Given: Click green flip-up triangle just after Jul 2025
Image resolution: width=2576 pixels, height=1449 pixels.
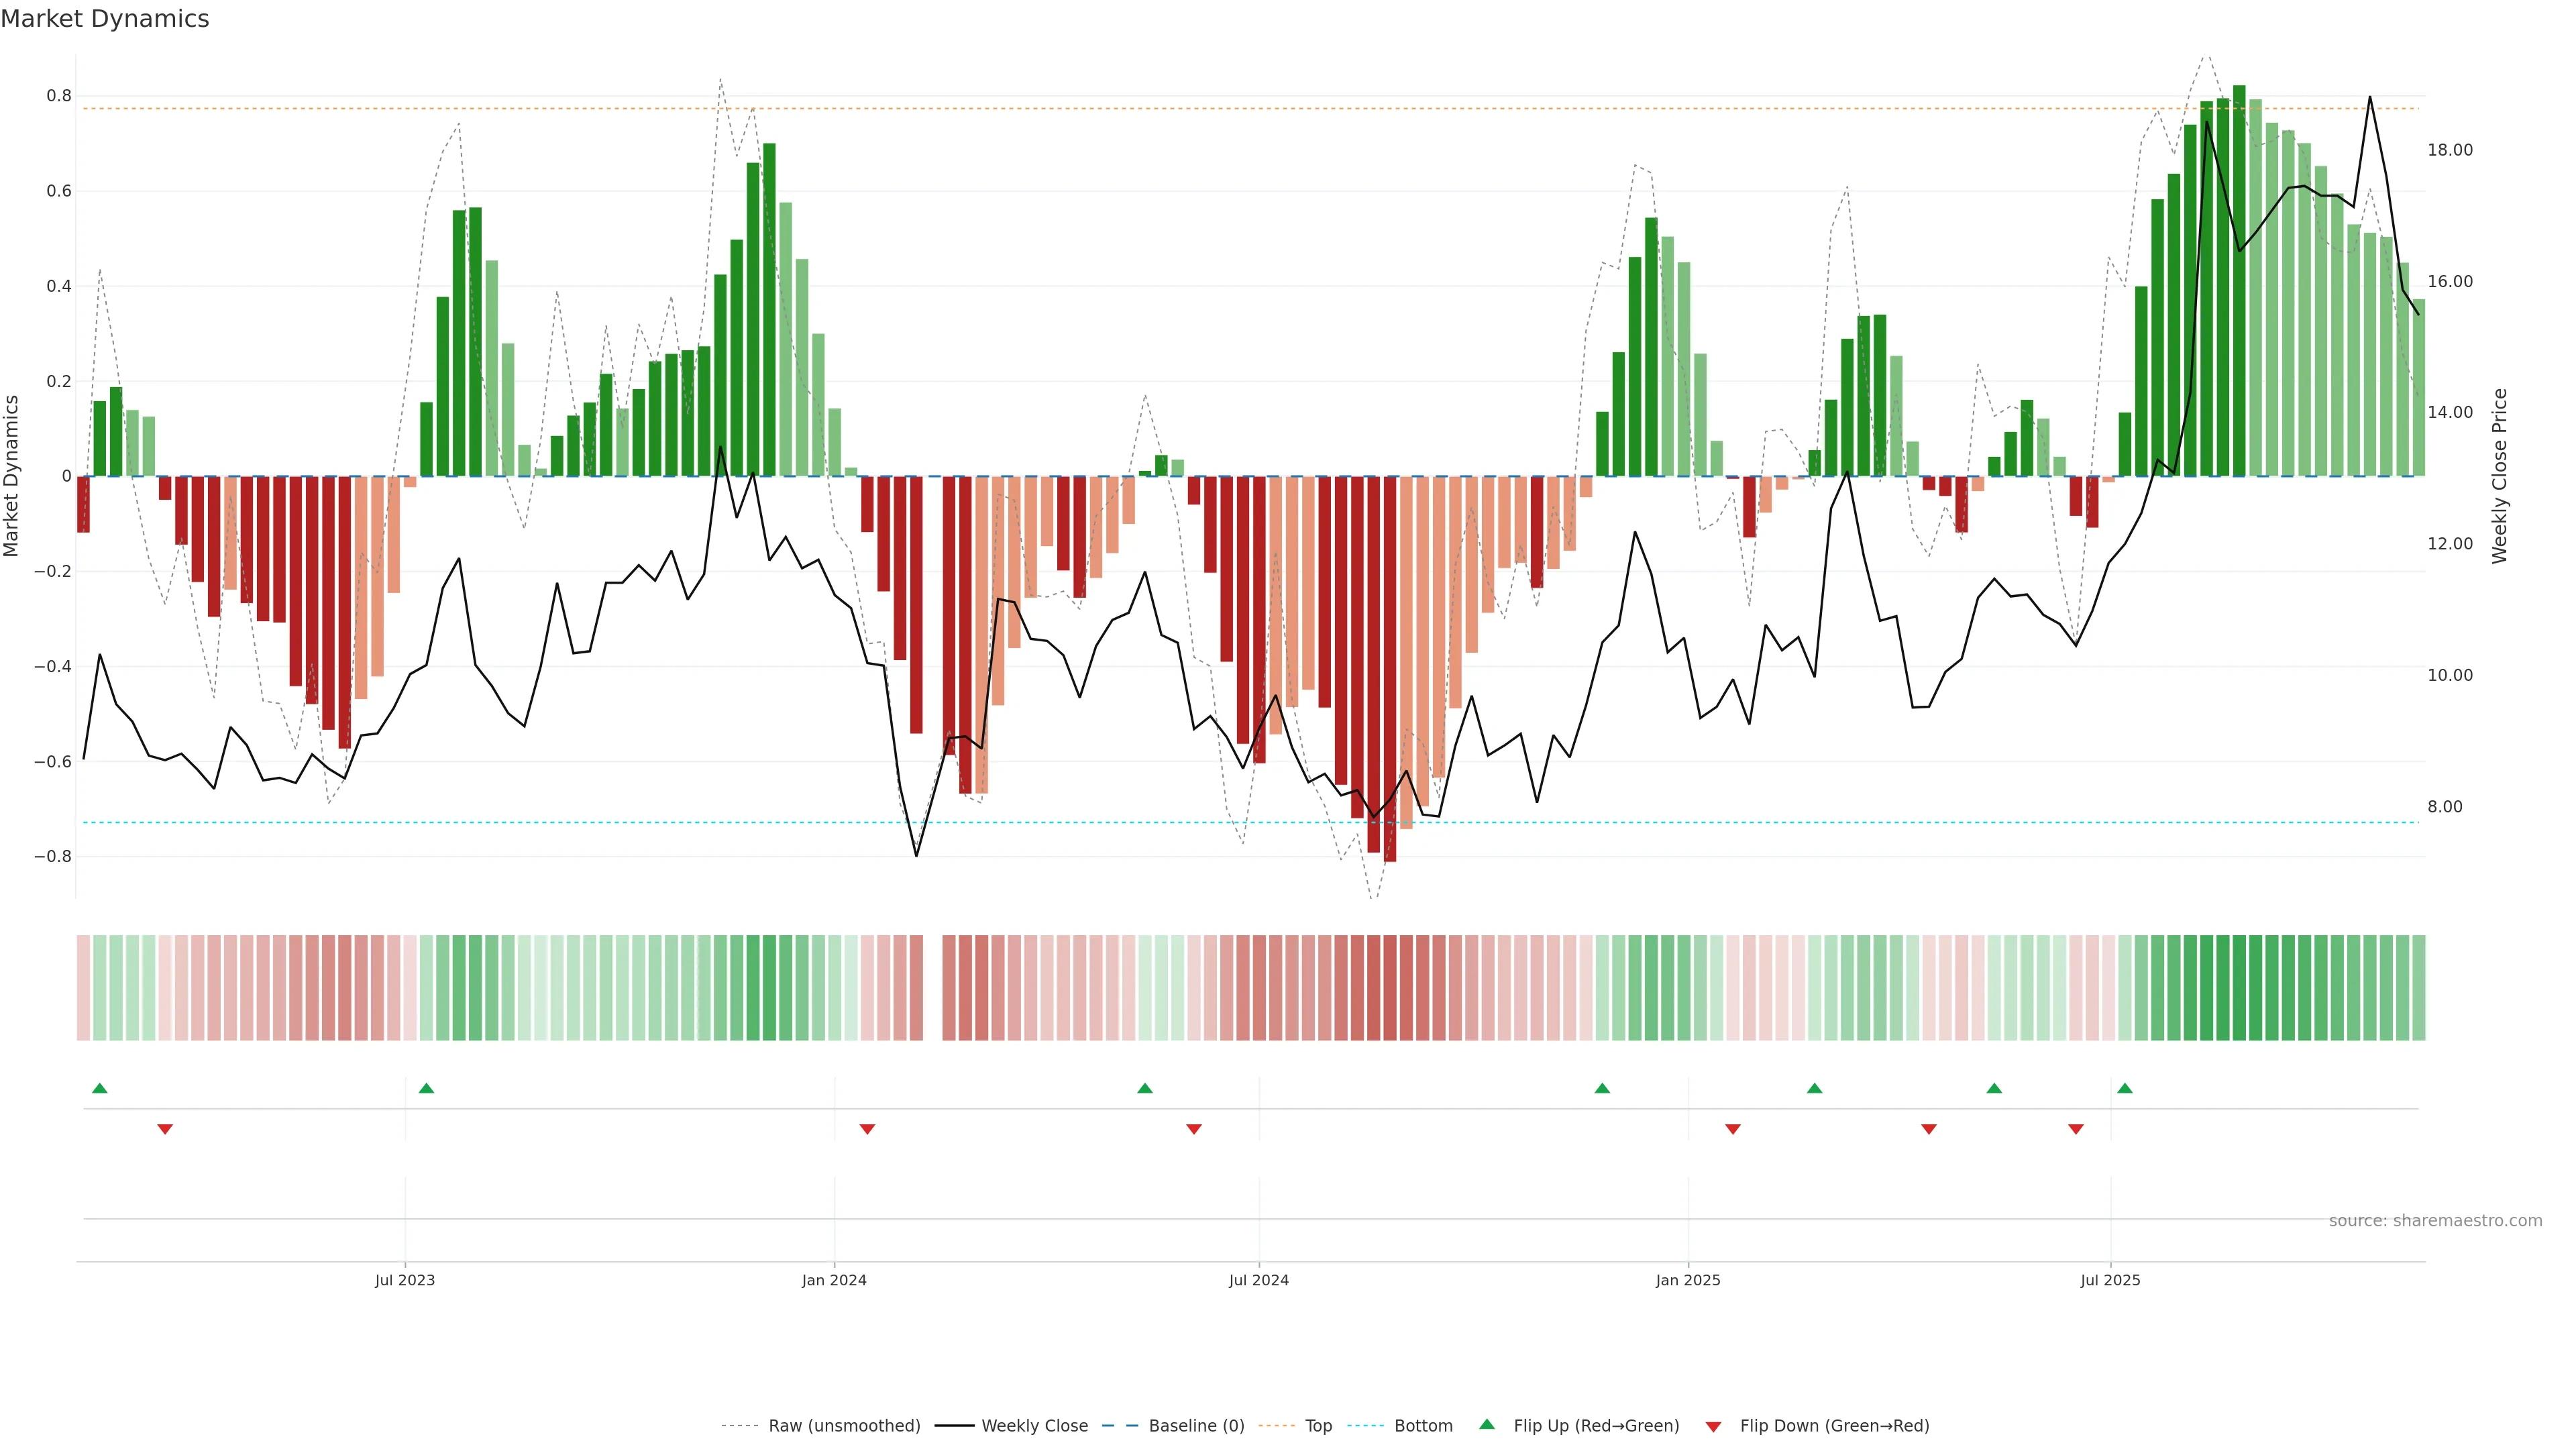Looking at the screenshot, I should (2125, 1088).
